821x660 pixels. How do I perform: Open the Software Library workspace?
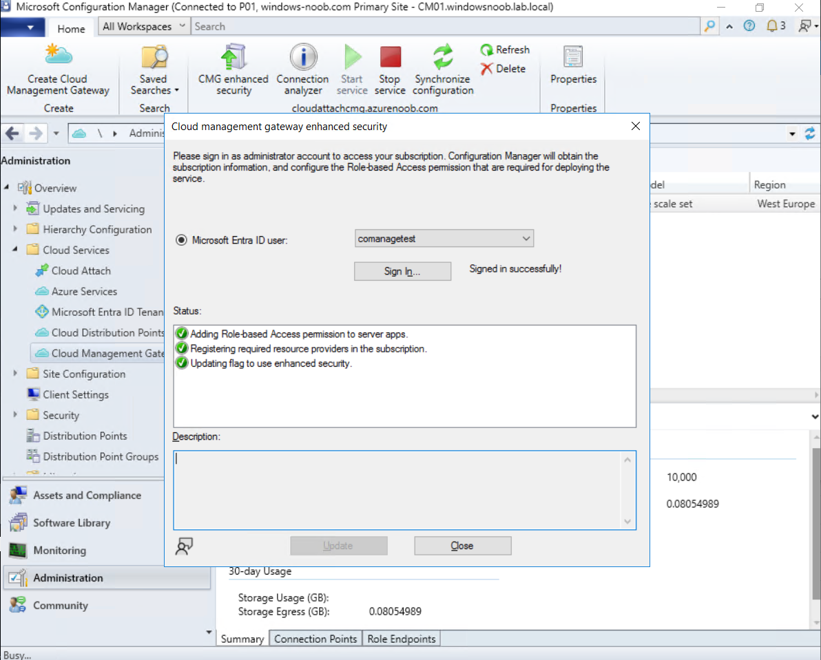click(107, 522)
